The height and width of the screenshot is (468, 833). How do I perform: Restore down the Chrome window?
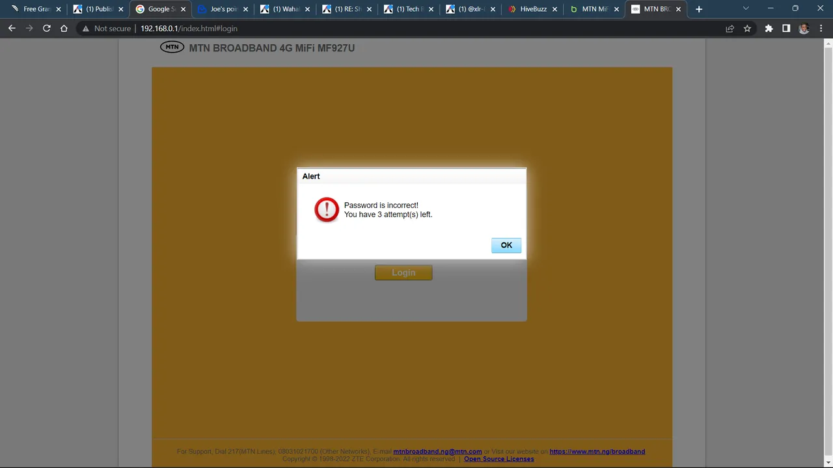click(x=795, y=8)
